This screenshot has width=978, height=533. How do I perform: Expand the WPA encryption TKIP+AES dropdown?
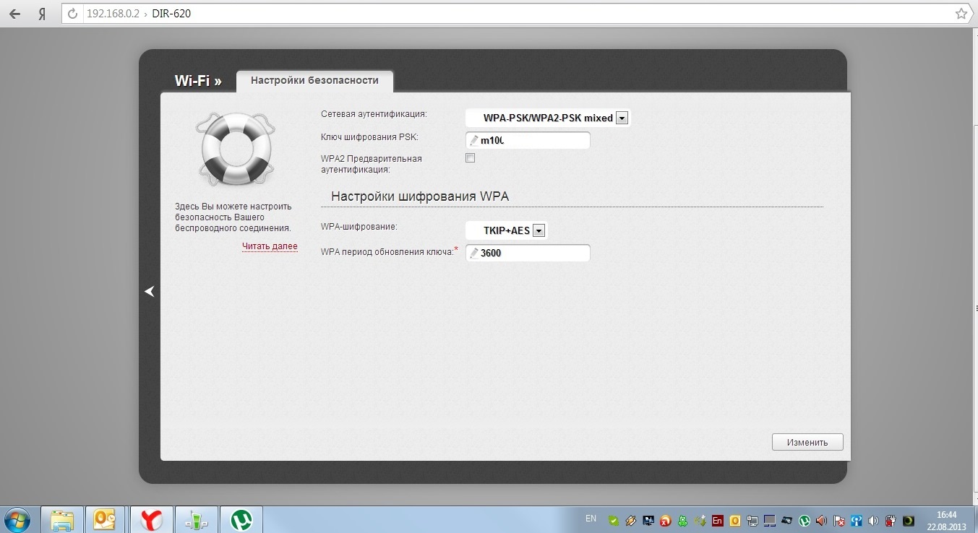coord(507,230)
